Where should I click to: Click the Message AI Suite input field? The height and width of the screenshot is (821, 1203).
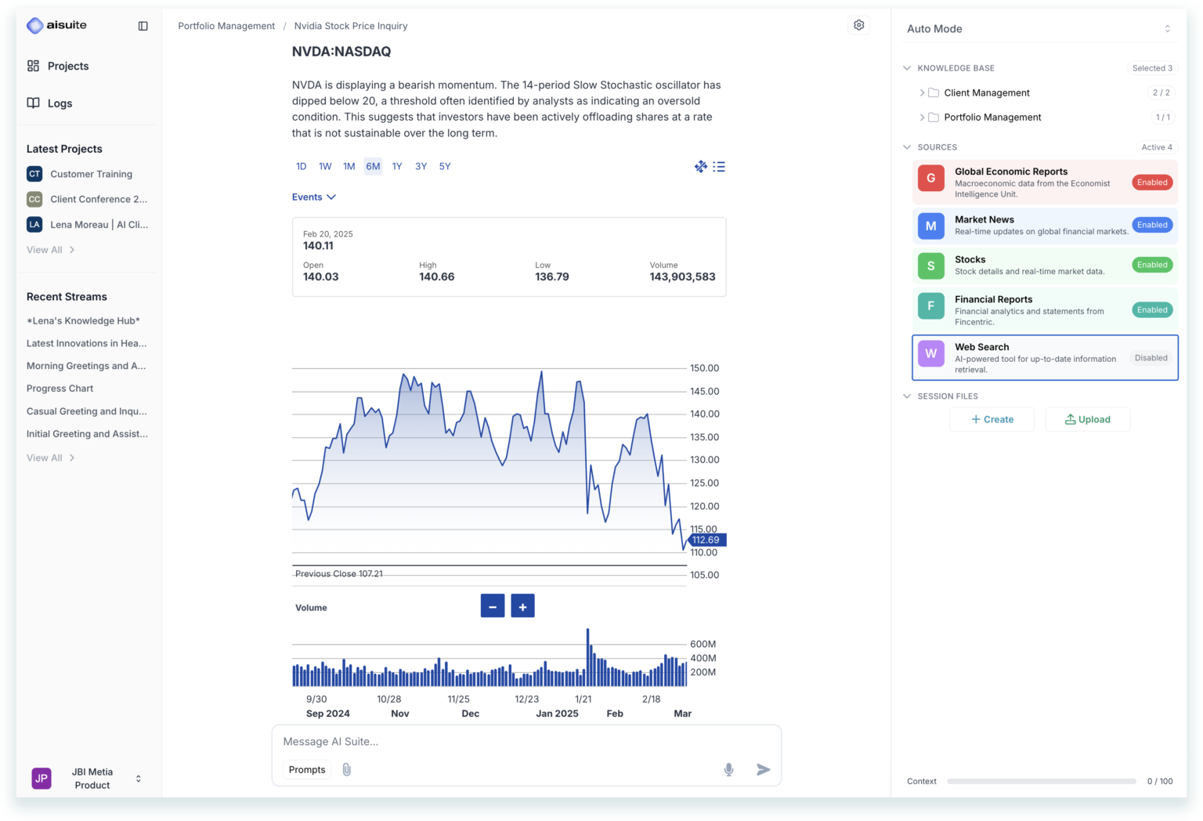point(526,741)
